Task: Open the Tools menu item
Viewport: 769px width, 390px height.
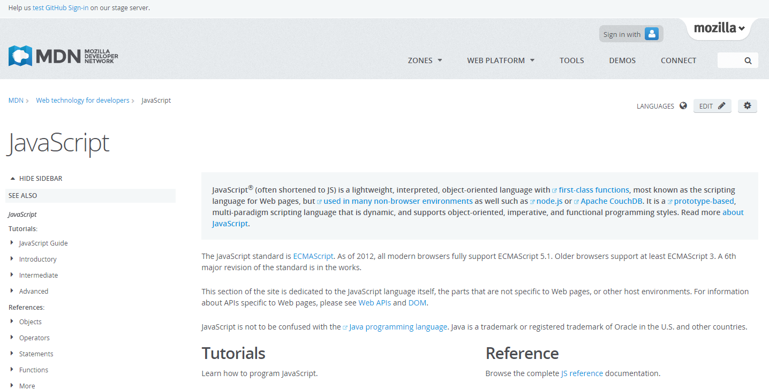Action: point(572,60)
